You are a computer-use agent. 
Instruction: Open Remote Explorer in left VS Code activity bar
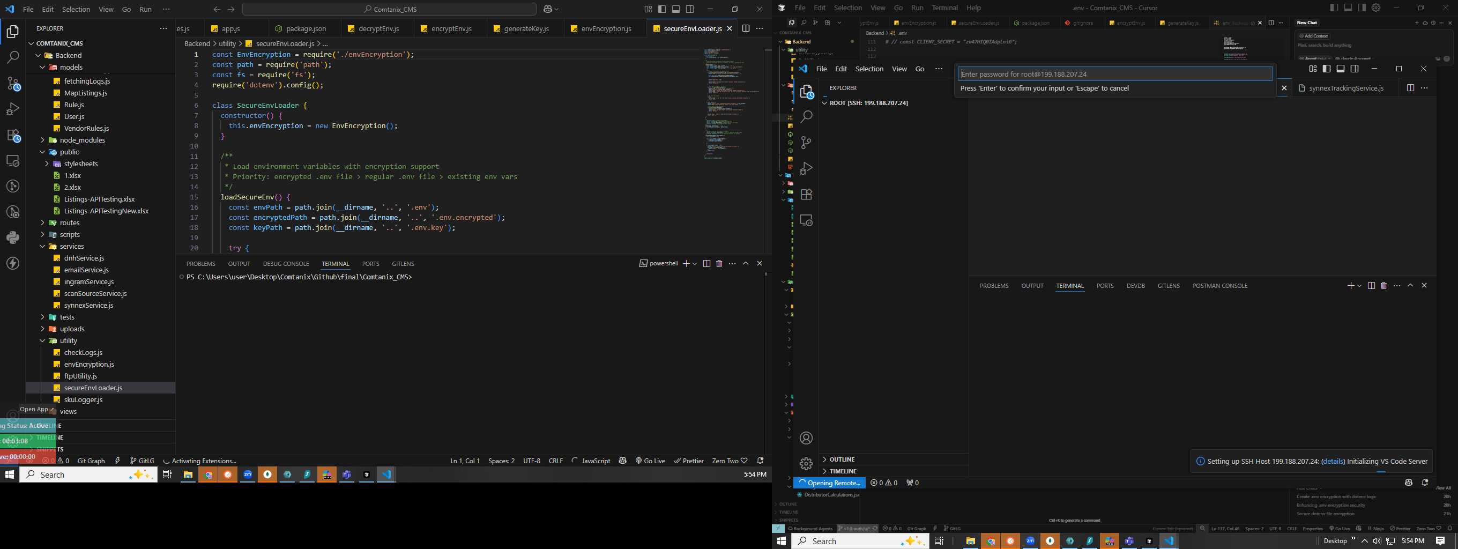pyautogui.click(x=12, y=161)
